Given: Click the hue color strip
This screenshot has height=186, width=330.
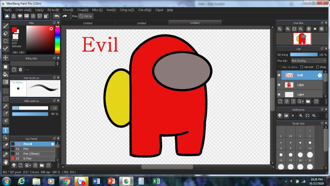Looking at the screenshot, I should 57,40.
